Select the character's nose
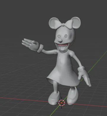 pyautogui.click(x=60, y=40)
